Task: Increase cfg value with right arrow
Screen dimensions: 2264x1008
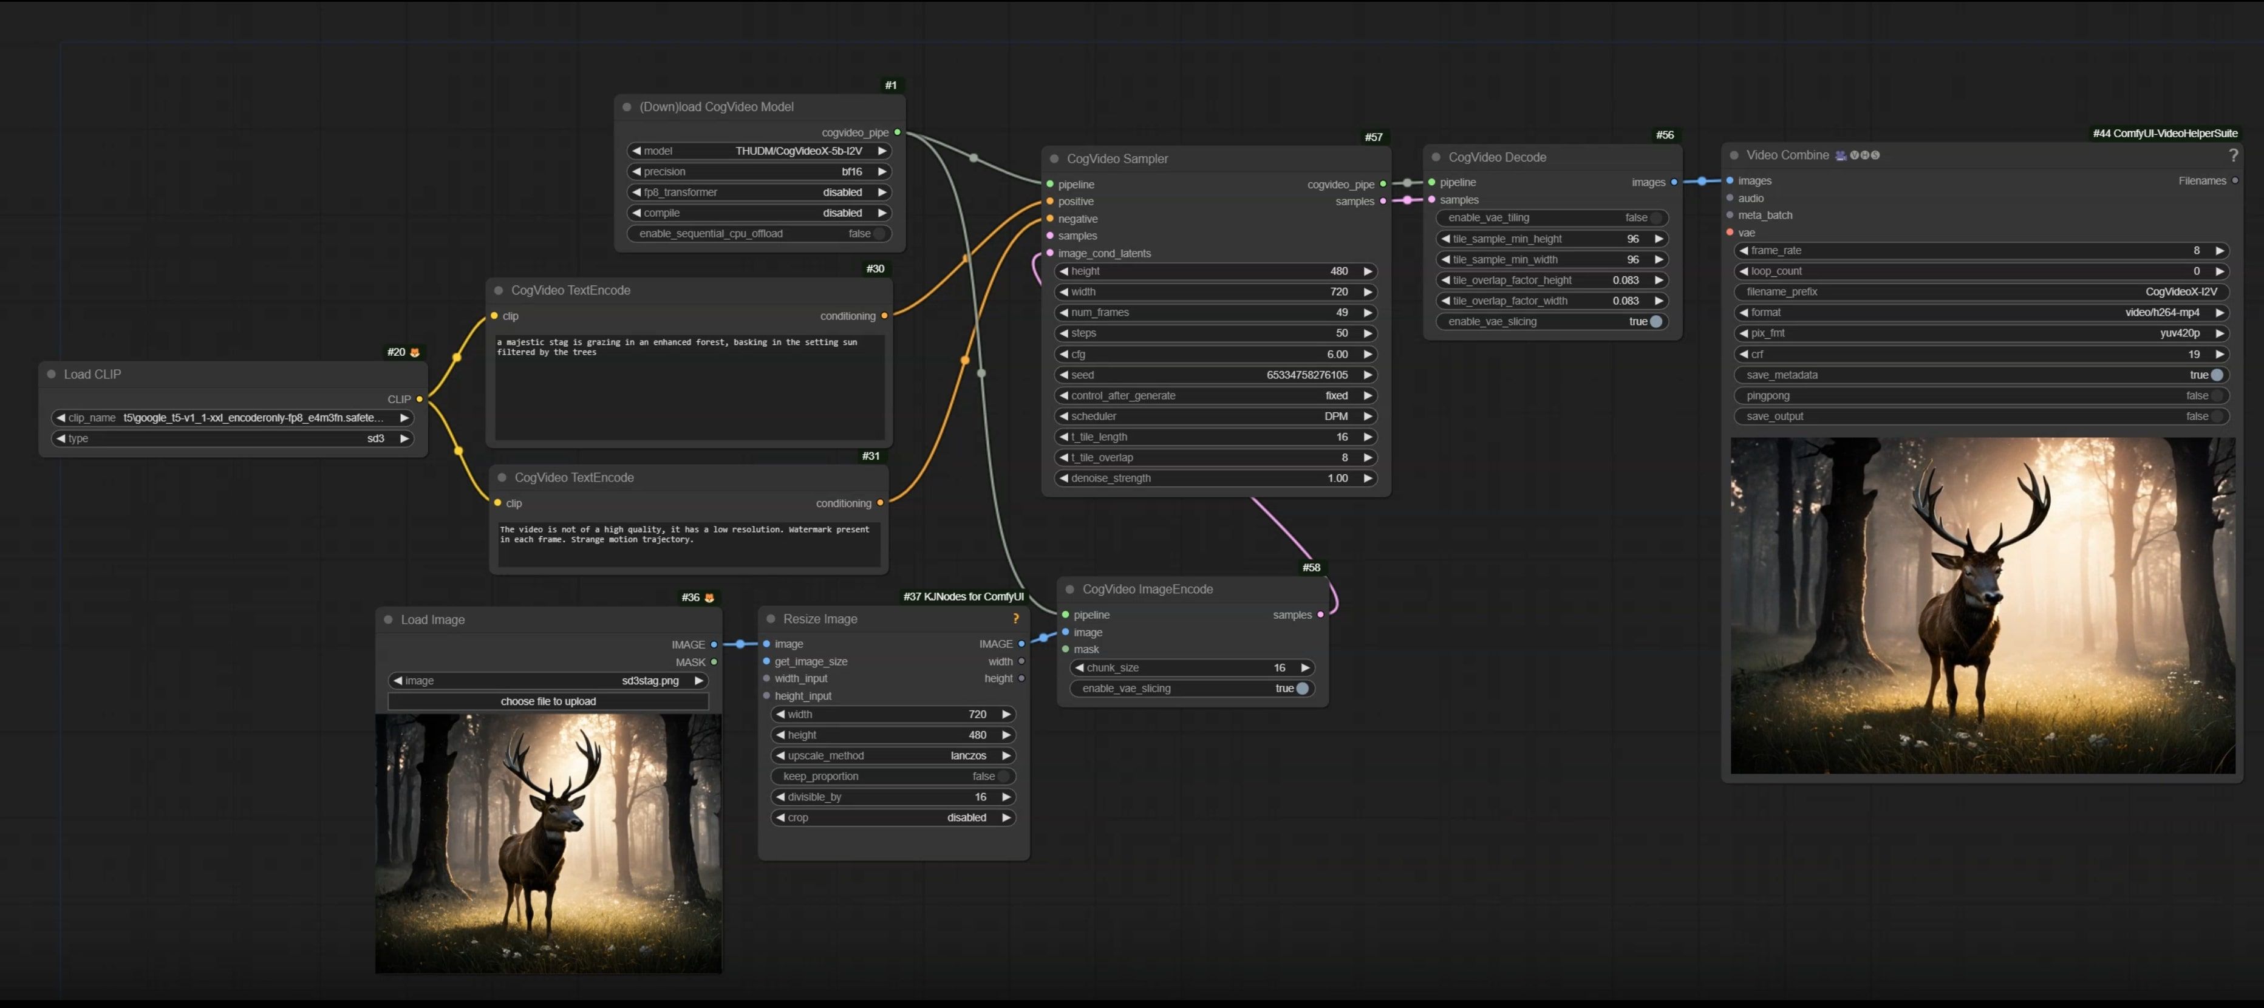Action: pyautogui.click(x=1368, y=354)
